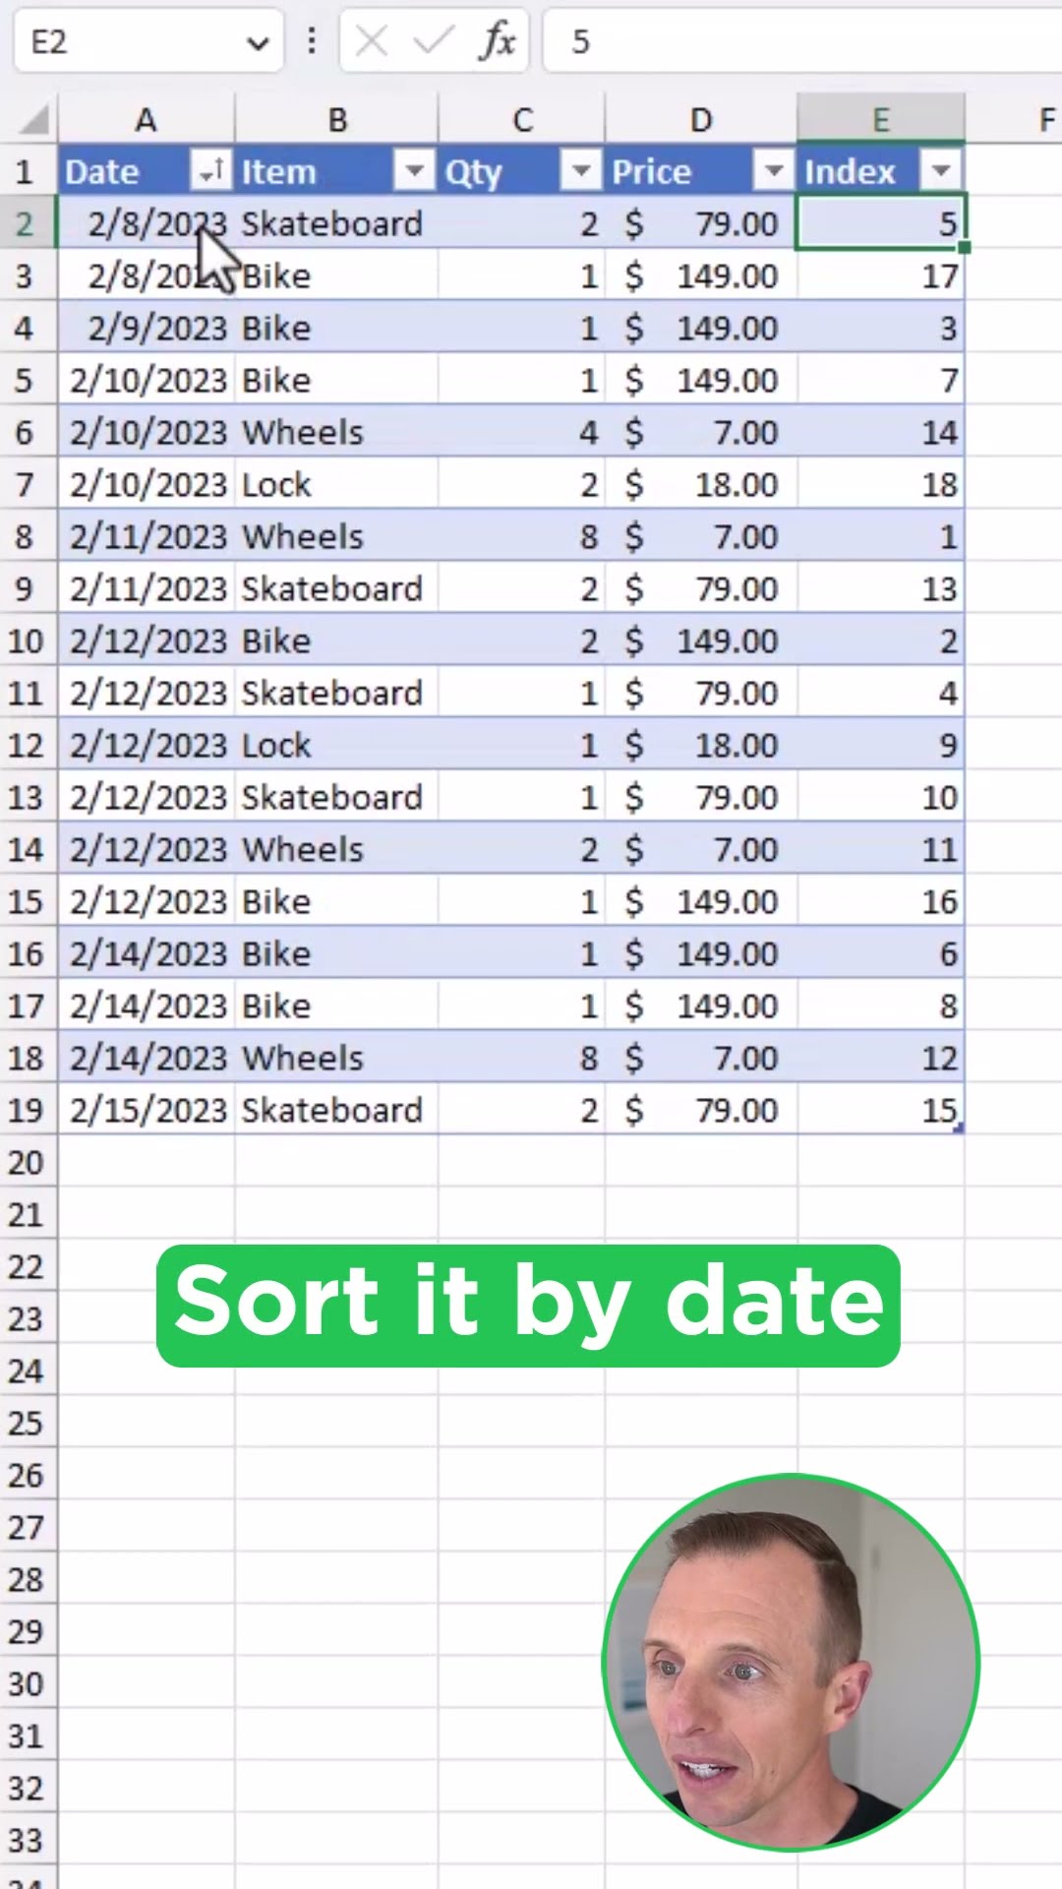The image size is (1062, 1889).
Task: Open the Date column sort filter button
Action: [210, 171]
